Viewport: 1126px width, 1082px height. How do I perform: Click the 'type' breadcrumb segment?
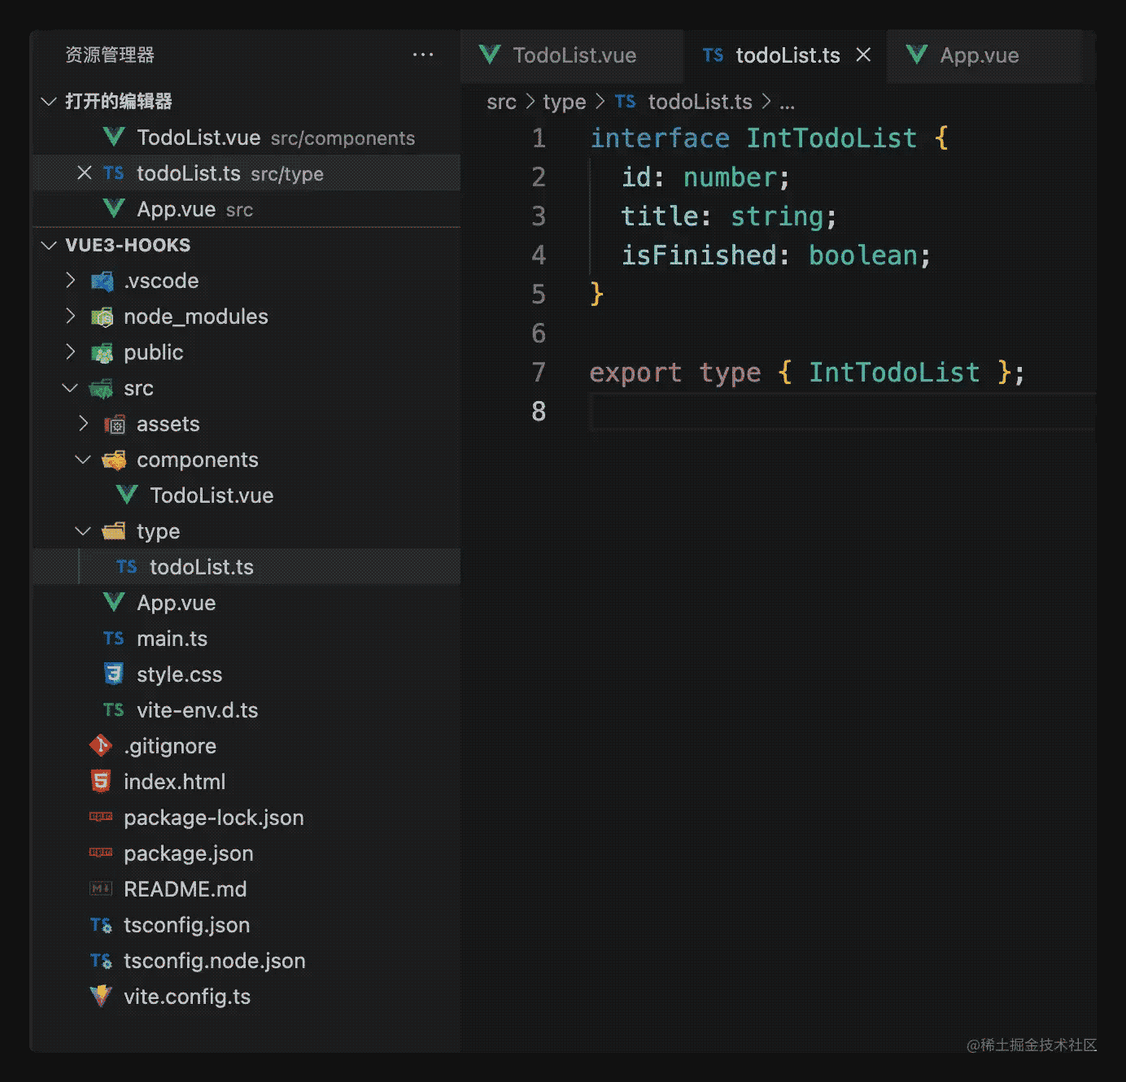tap(564, 102)
